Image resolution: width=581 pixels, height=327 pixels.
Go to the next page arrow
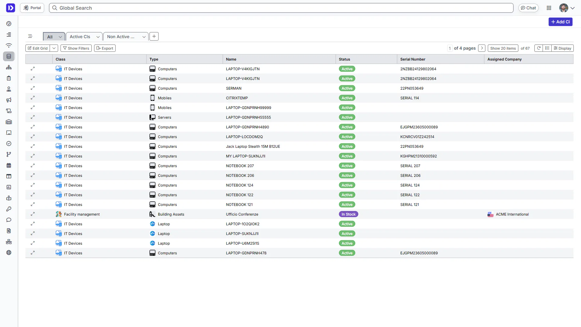click(482, 48)
